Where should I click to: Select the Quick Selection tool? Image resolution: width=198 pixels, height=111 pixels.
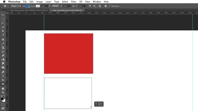click(x=3, y=27)
